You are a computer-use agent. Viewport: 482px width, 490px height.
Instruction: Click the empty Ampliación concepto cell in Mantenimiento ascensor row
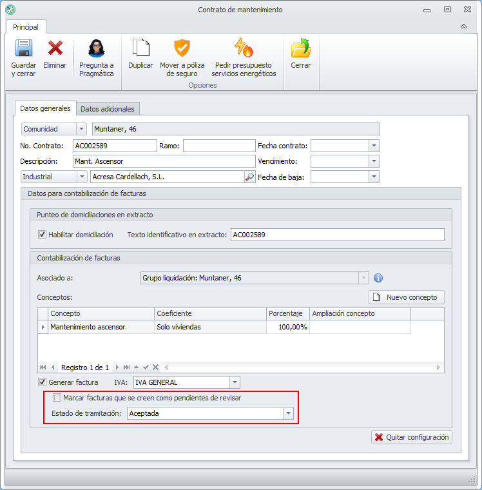(360, 327)
